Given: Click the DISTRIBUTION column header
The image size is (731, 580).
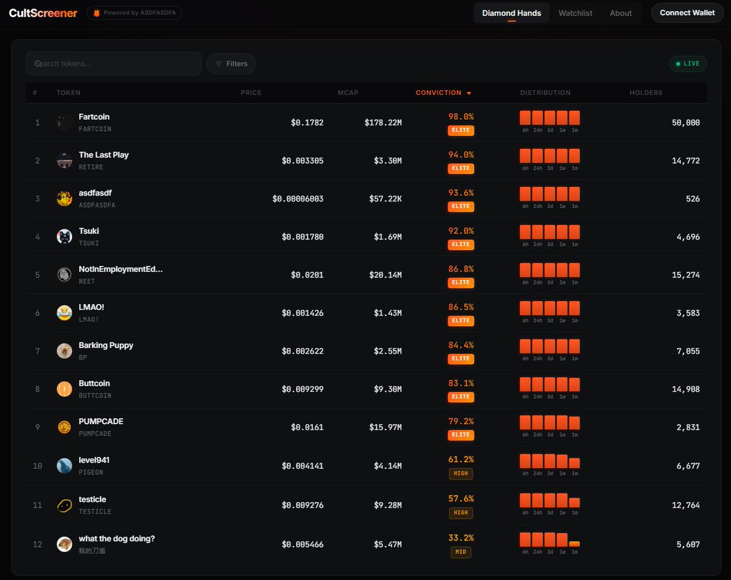Looking at the screenshot, I should click(x=545, y=93).
